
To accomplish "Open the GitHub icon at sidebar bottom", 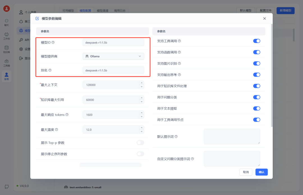I will pyautogui.click(x=6, y=187).
